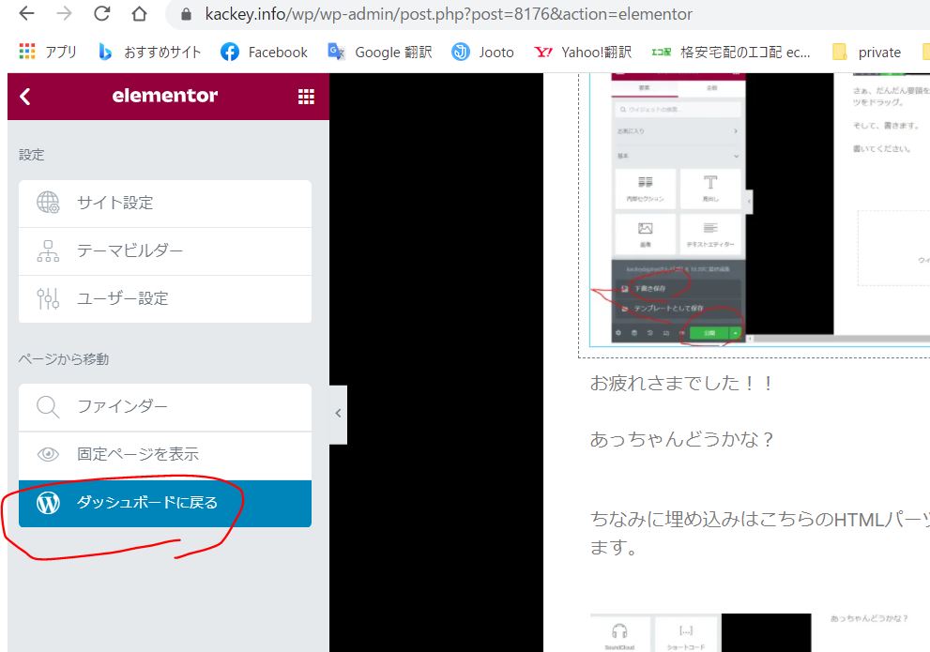
Task: Open the Facebook bookmark
Action: [265, 53]
